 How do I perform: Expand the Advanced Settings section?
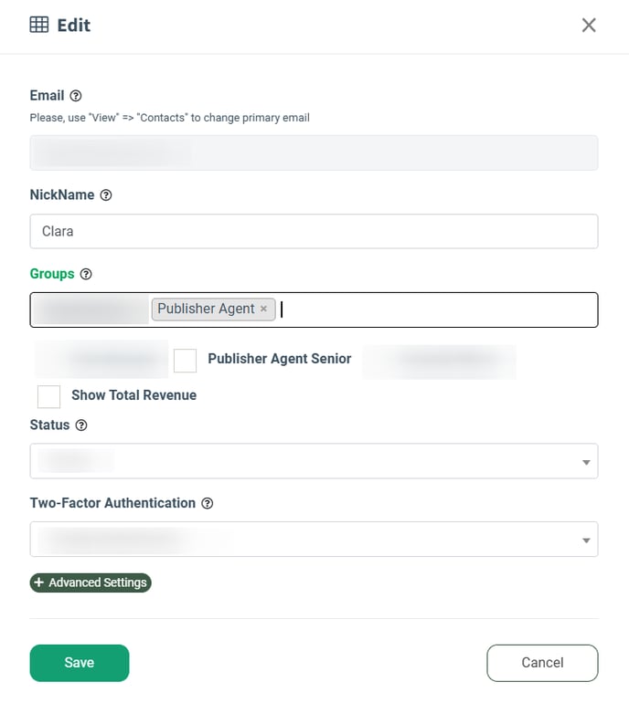91,582
